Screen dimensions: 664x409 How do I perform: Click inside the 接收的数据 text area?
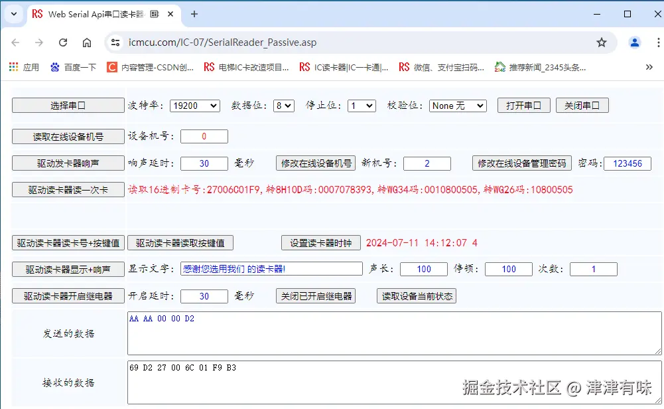(x=394, y=382)
